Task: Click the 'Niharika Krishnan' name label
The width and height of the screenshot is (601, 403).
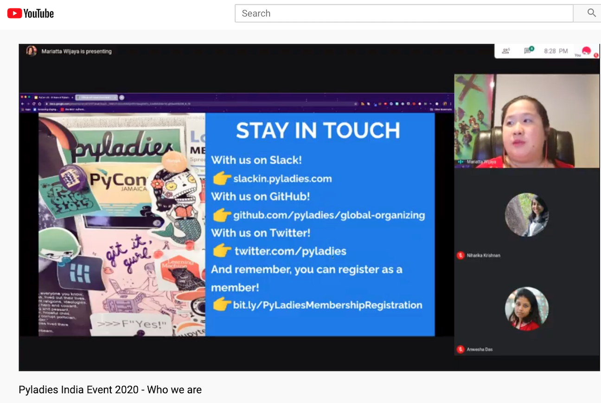Action: [484, 255]
